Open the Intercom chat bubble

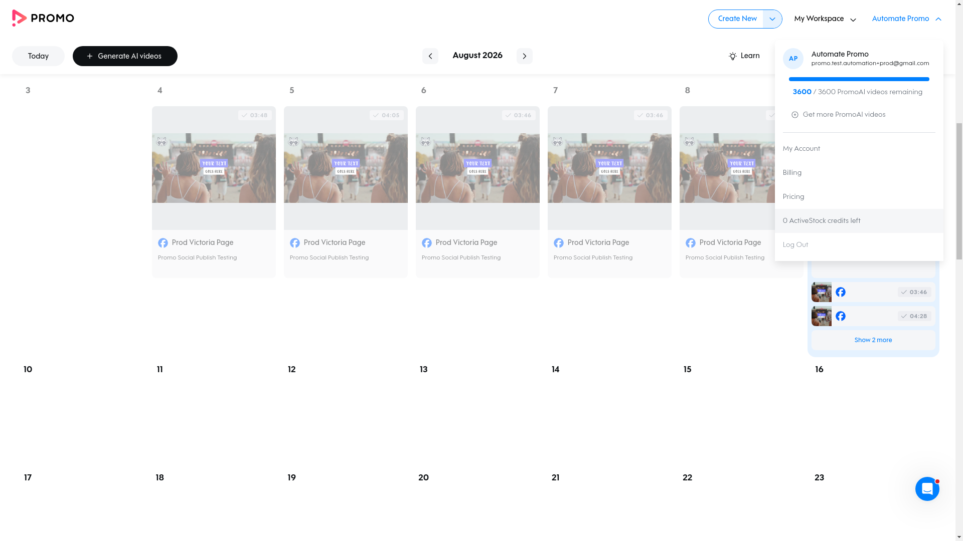tap(927, 489)
